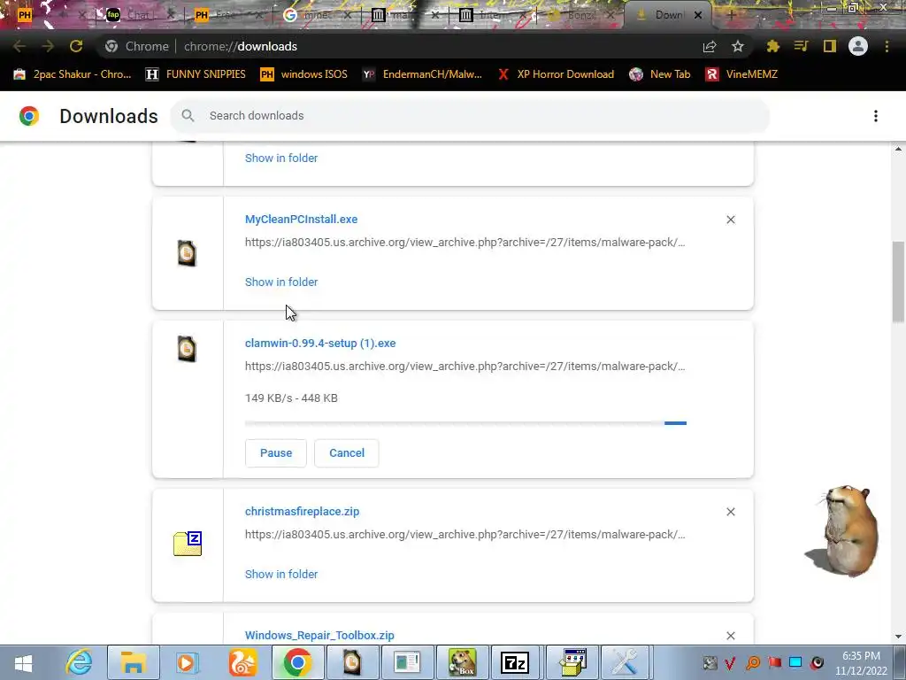
Task: Show MyCleanPCInstall.exe in folder
Action: [x=281, y=282]
